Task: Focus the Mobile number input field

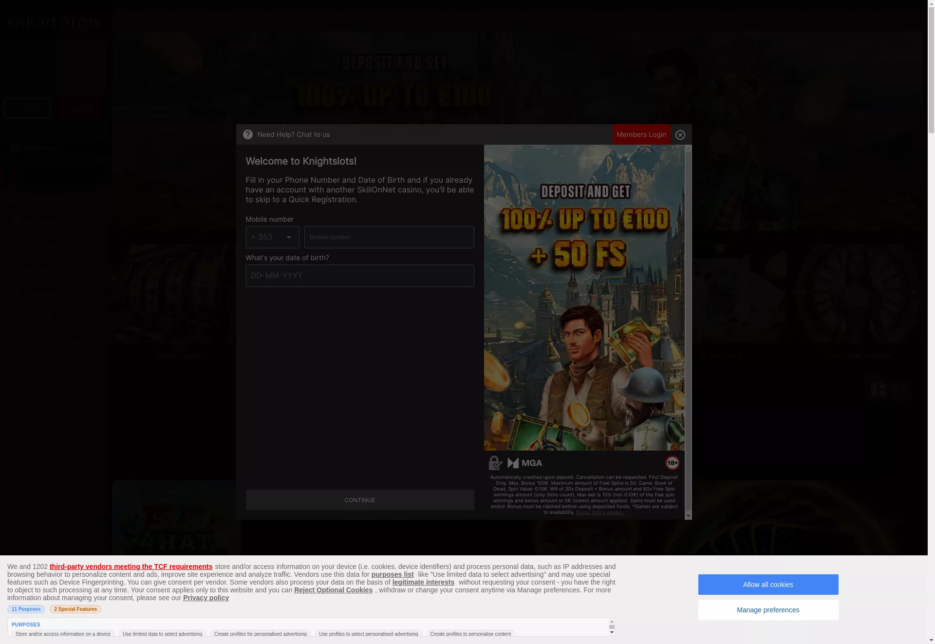Action: pos(389,237)
